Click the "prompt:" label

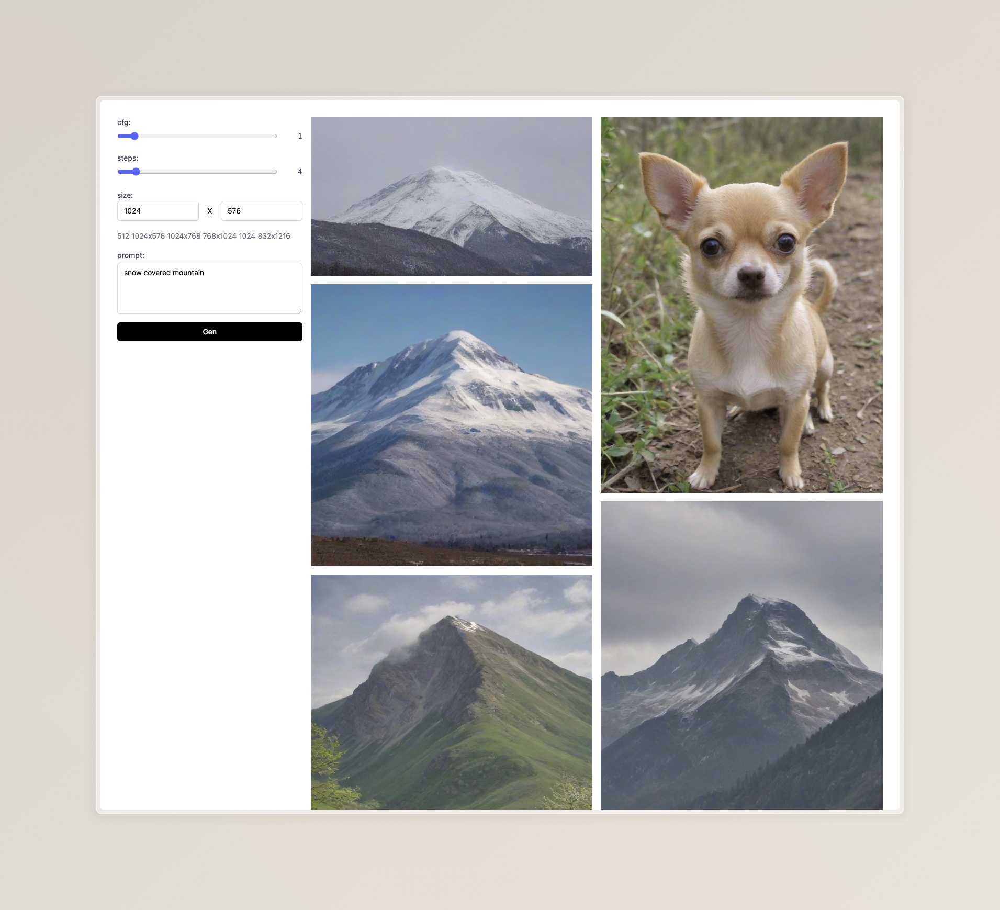tap(131, 255)
